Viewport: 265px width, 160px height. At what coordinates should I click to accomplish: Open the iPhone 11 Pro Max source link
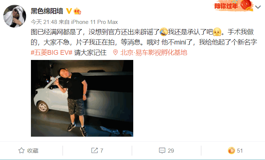(95, 22)
